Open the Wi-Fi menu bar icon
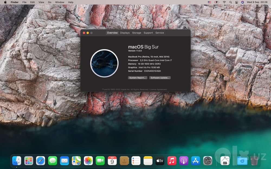The height and width of the screenshot is (169, 271). pos(224,2)
